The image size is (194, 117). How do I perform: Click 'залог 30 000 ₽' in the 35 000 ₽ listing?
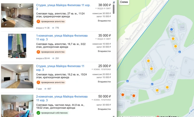[104, 47]
